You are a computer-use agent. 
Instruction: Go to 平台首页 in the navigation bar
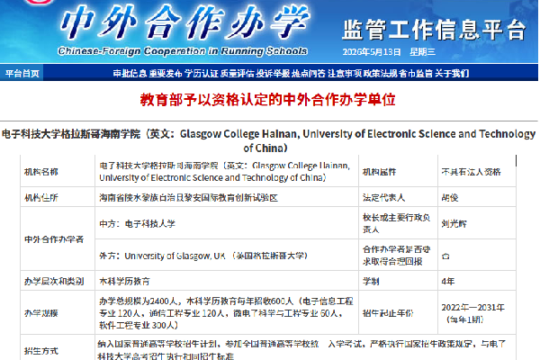(22, 74)
